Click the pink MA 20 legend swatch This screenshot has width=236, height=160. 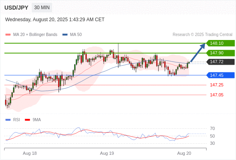8,35
